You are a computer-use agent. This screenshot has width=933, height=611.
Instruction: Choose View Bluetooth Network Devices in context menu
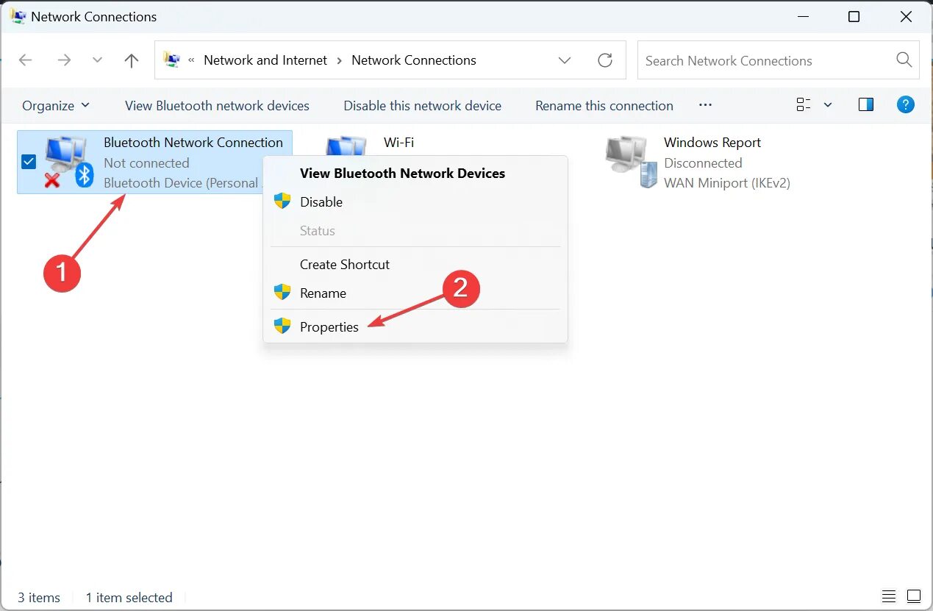[x=402, y=174]
